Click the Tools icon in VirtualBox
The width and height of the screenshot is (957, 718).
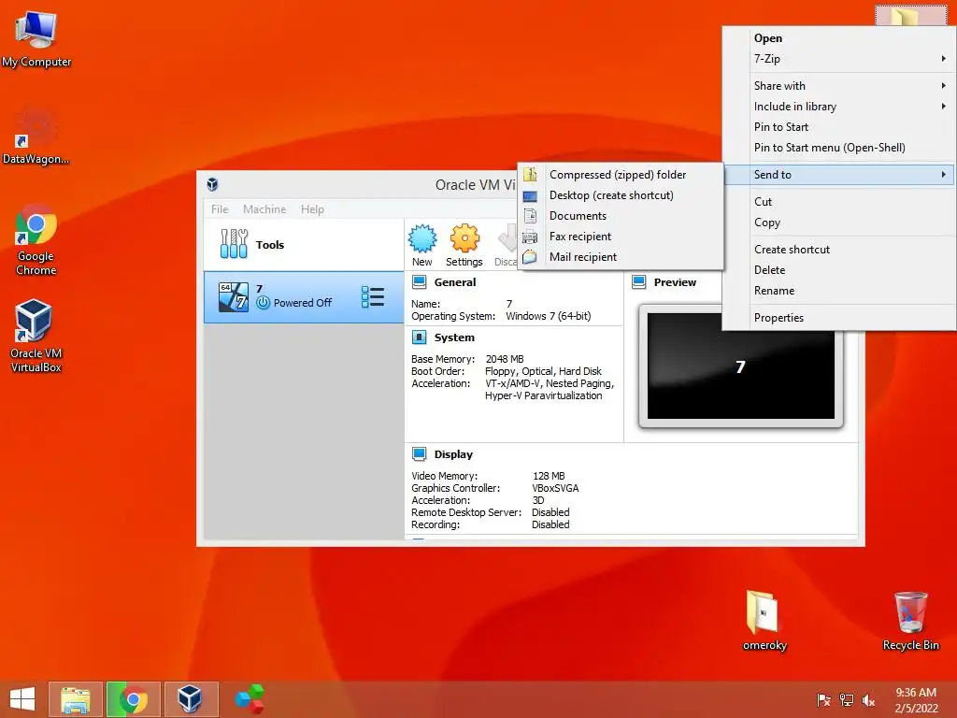(x=234, y=244)
